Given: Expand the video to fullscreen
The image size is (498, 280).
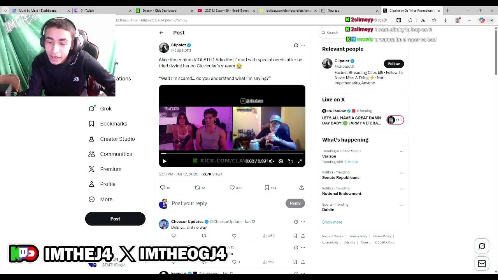Looking at the screenshot, I should [x=300, y=161].
